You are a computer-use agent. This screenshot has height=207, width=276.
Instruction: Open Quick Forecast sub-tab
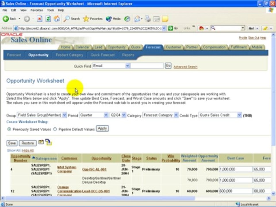coord(103,55)
